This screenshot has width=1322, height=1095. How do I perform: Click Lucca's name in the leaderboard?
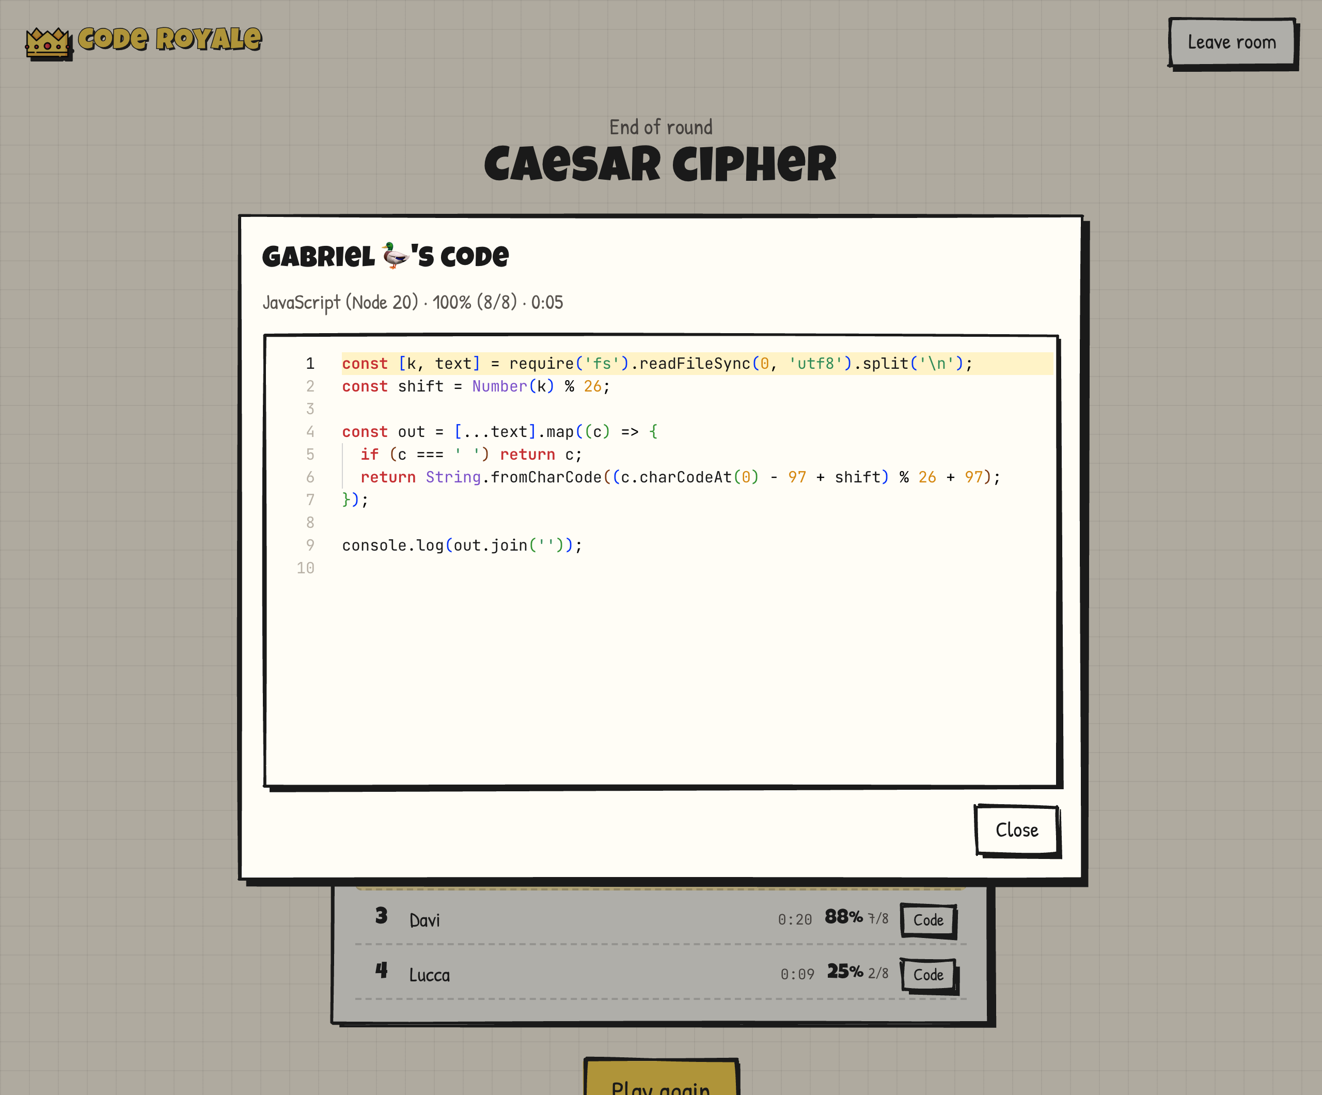429,975
